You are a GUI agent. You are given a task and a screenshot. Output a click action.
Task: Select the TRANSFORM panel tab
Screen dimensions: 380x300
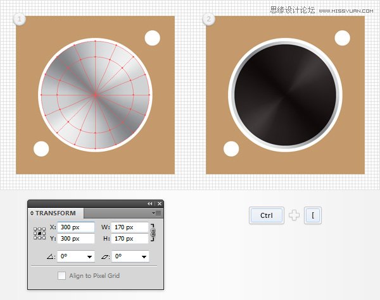[x=56, y=213]
